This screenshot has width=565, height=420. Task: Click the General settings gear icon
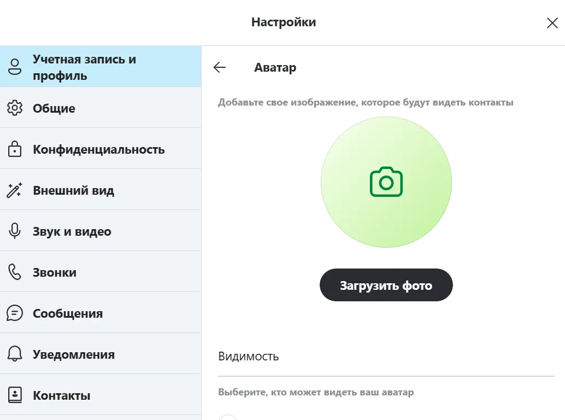[x=15, y=108]
